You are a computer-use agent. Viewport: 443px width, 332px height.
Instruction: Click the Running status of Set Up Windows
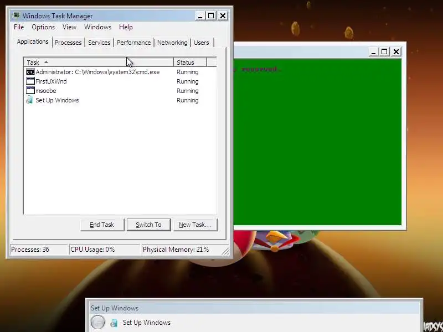pyautogui.click(x=188, y=100)
